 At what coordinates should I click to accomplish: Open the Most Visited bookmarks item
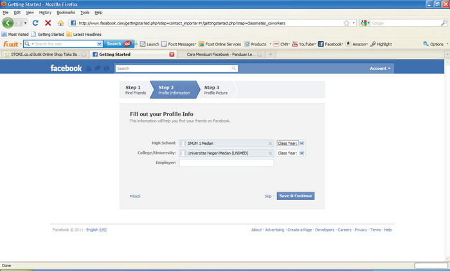[x=15, y=35]
